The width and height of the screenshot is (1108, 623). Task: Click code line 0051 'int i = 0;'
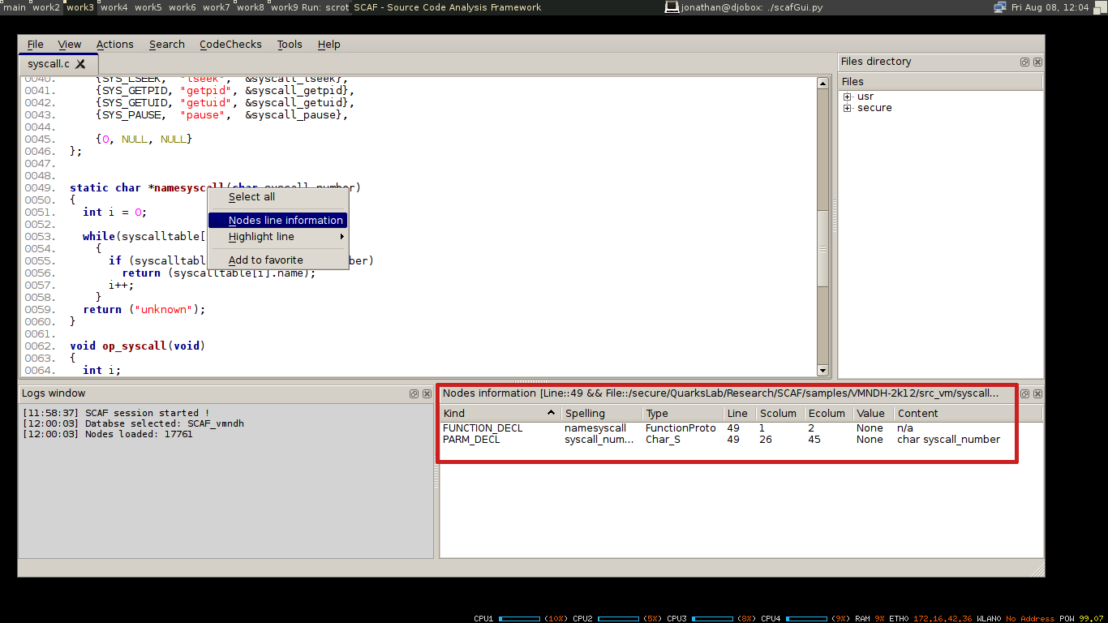tap(114, 213)
